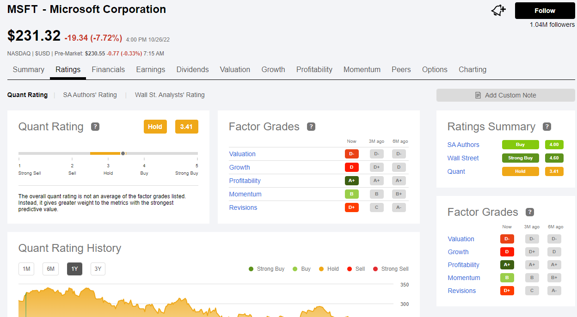Open Growth link in center Factor Grades
Screen dimensions: 577x317
[239, 167]
